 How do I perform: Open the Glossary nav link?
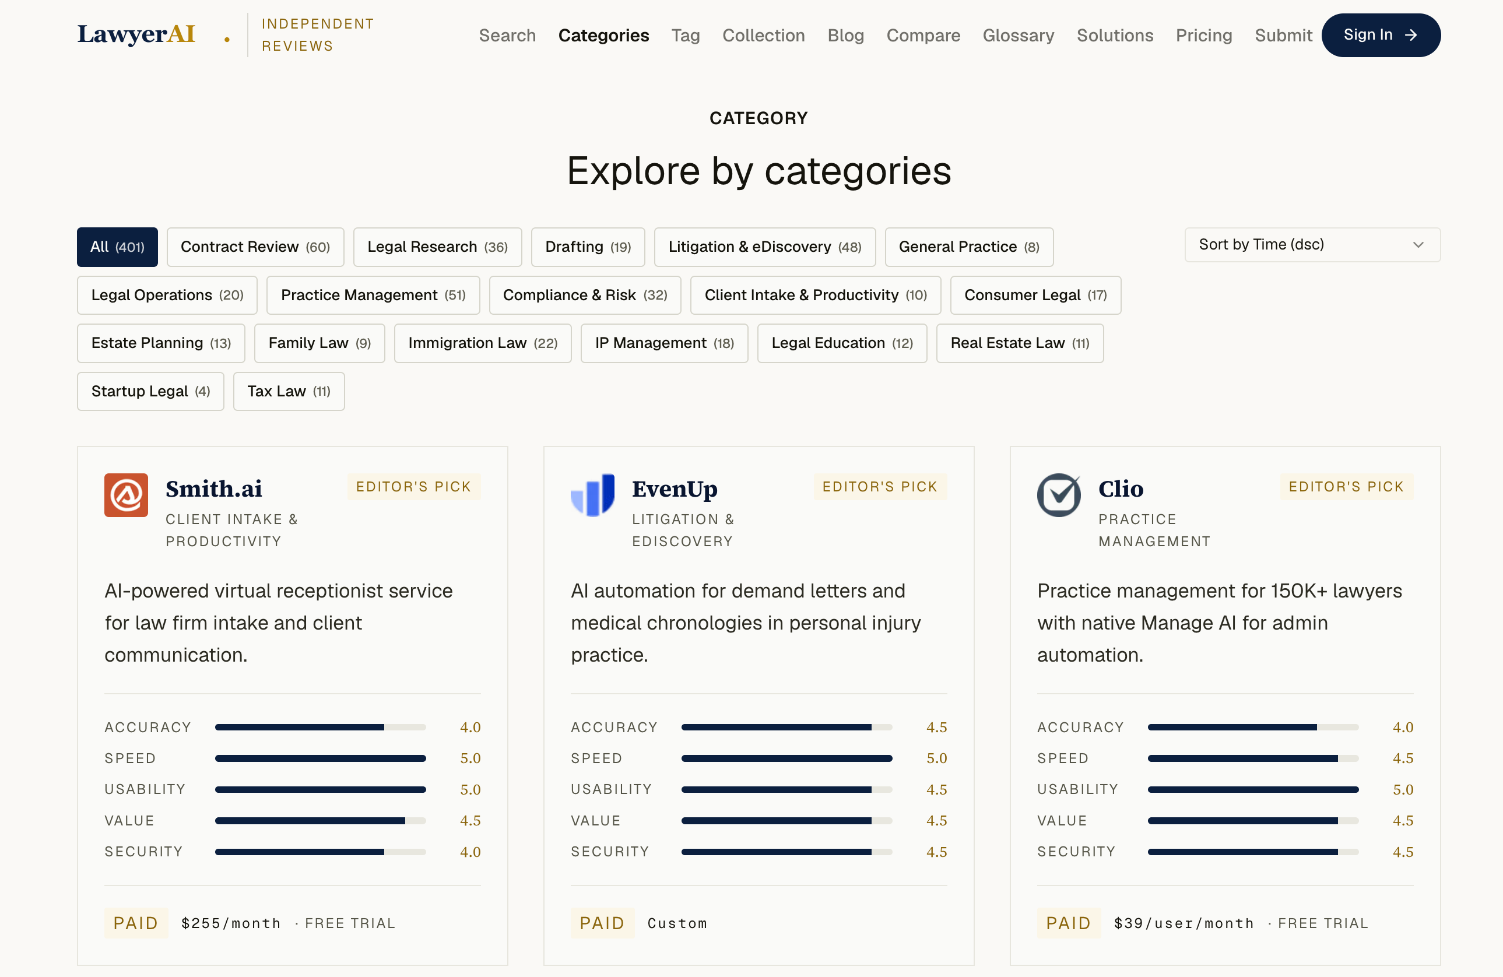pyautogui.click(x=1018, y=36)
